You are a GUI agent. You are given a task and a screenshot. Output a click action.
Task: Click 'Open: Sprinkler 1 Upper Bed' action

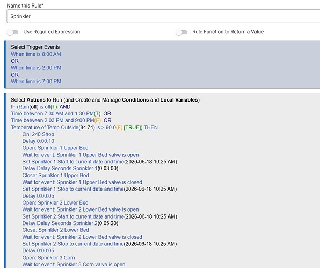55,148
